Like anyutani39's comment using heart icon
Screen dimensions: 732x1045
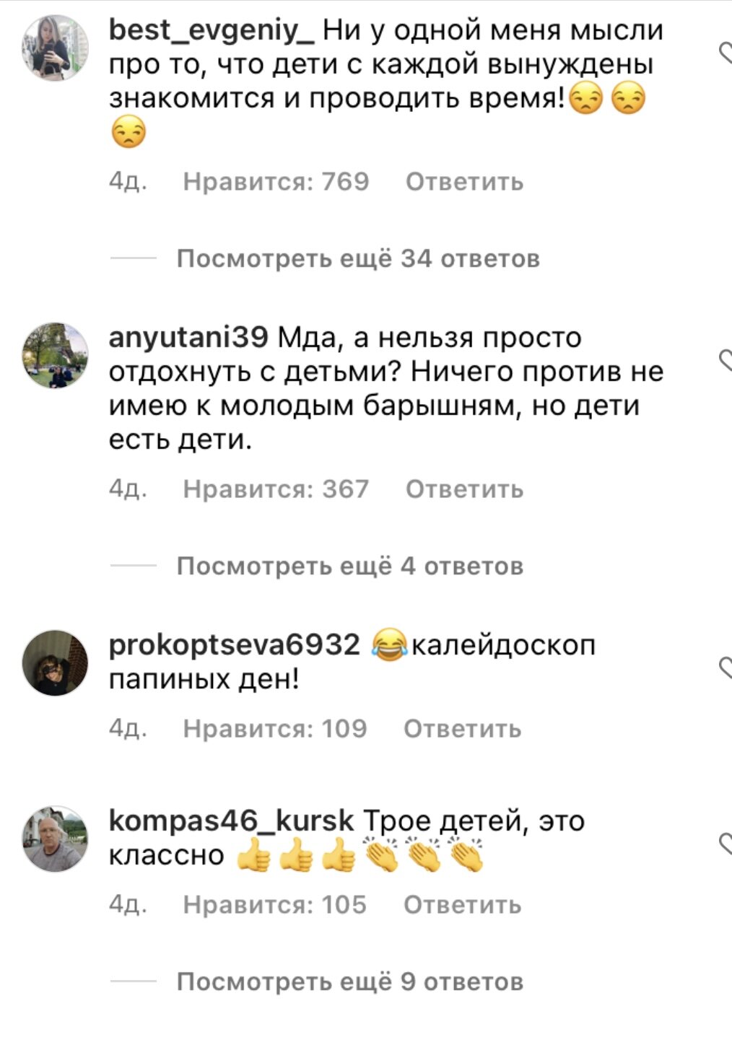[726, 359]
